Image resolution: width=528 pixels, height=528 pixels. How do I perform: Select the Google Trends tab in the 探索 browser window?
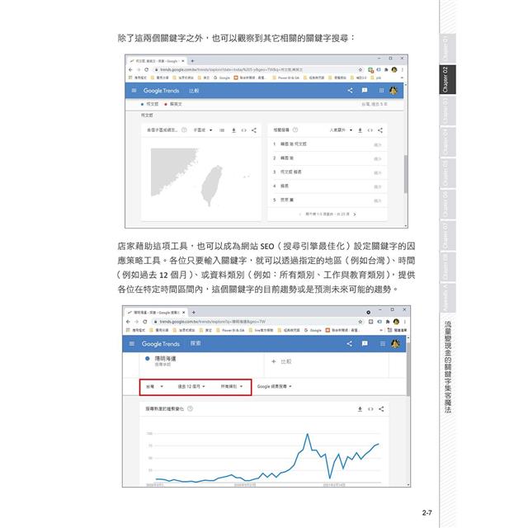(x=156, y=313)
